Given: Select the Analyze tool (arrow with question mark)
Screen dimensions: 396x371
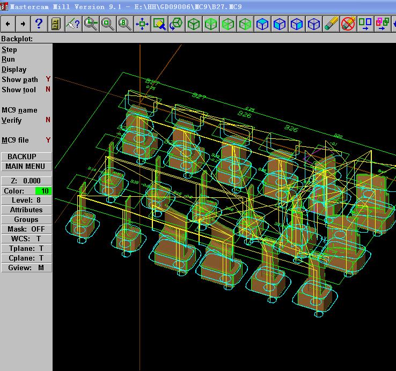Looking at the screenshot, I should point(73,24).
